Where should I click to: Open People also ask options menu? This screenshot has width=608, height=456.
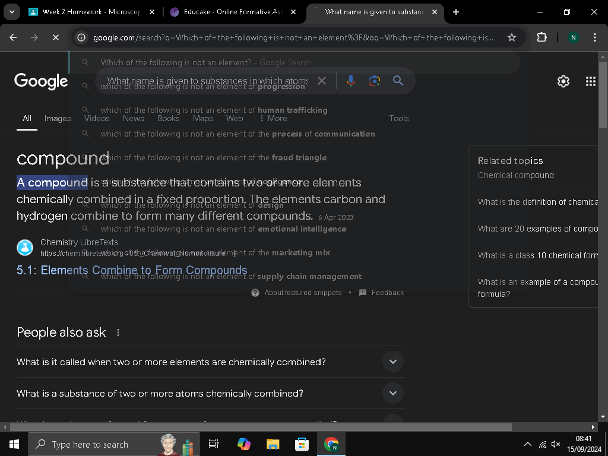[x=118, y=332]
